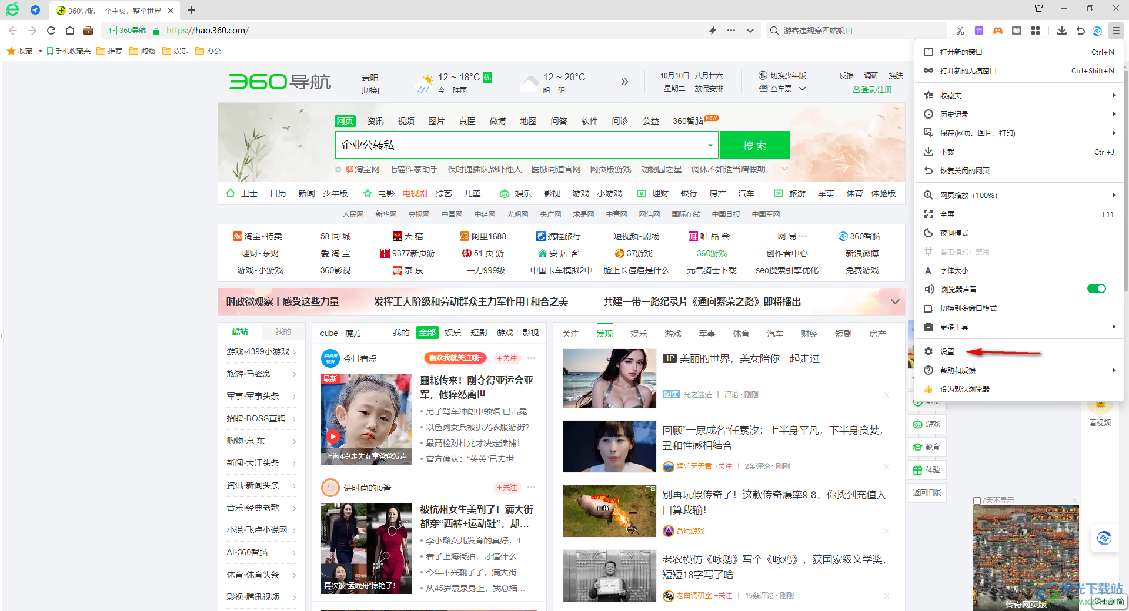This screenshot has width=1129, height=611.
Task: Click the undo closed-tab toolbar icon
Action: (x=1080, y=31)
